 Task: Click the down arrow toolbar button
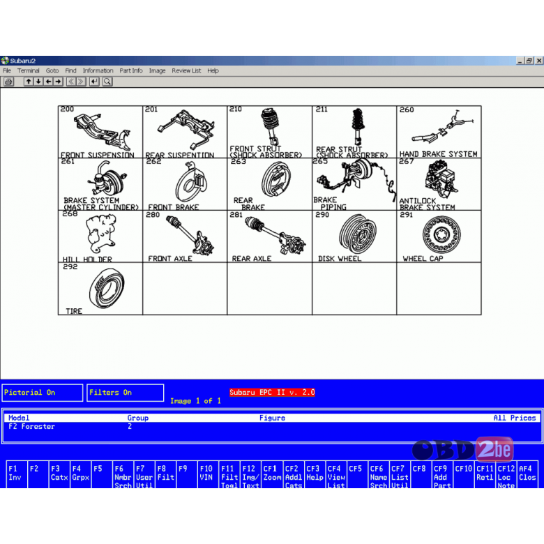[38, 82]
